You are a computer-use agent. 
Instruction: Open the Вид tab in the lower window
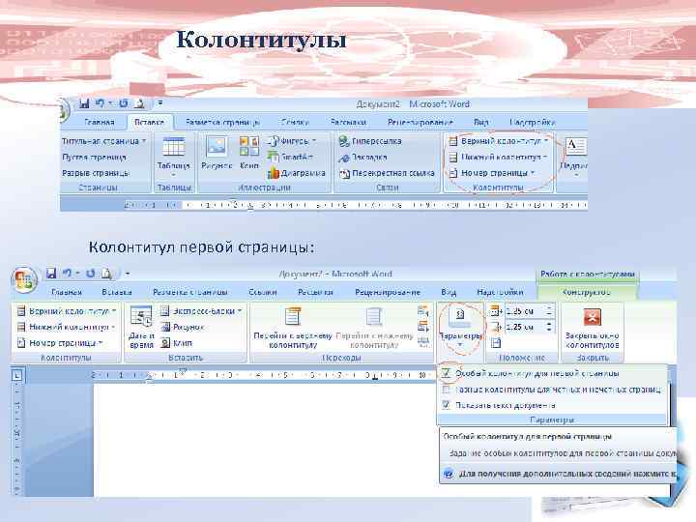click(449, 292)
